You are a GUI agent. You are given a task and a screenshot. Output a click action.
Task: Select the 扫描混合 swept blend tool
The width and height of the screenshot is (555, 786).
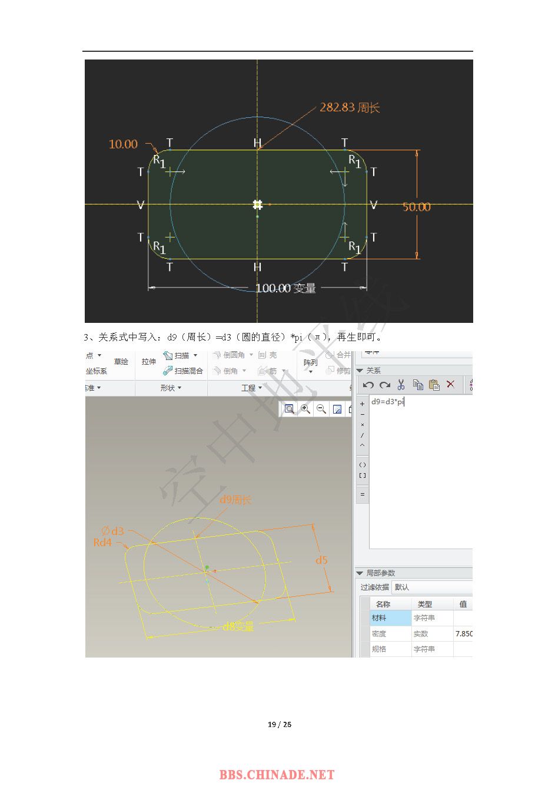point(183,371)
